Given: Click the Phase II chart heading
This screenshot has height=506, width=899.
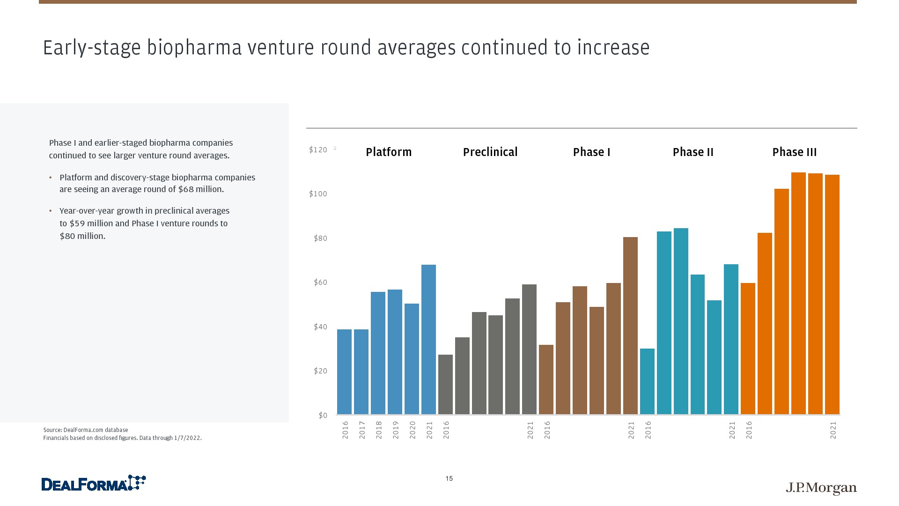Looking at the screenshot, I should tap(693, 152).
